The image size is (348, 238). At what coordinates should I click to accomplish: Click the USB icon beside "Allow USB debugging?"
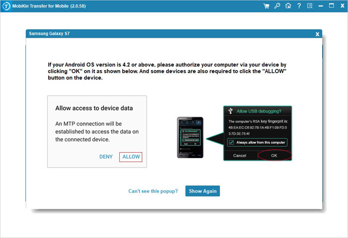(x=230, y=111)
